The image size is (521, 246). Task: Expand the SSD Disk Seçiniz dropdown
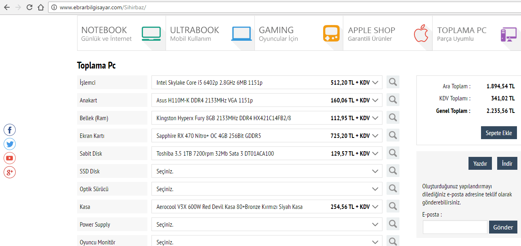click(x=267, y=171)
